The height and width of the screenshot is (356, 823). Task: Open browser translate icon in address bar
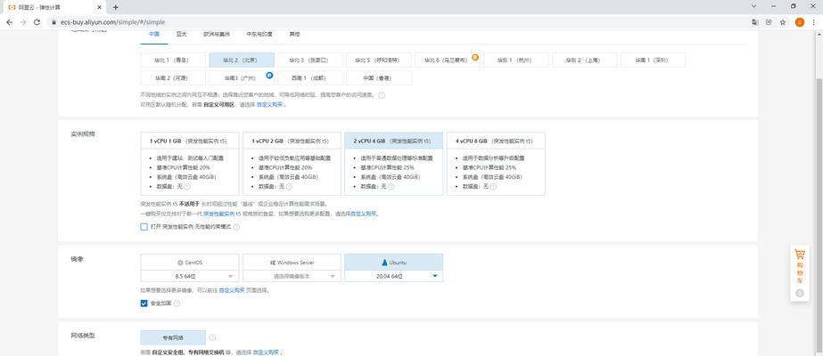coord(754,22)
